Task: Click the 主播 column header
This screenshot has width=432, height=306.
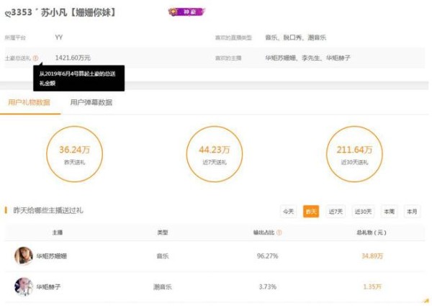Action: click(x=58, y=233)
